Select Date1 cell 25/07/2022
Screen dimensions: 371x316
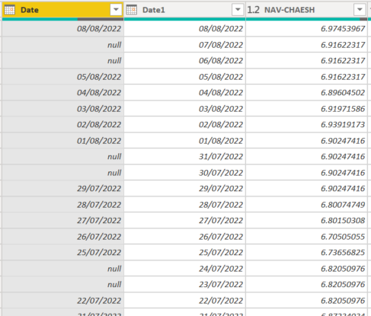coord(184,253)
